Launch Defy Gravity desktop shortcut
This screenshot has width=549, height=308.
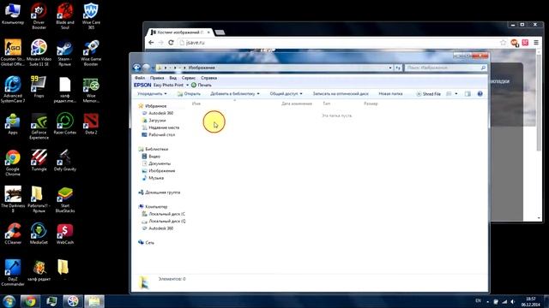click(x=65, y=161)
